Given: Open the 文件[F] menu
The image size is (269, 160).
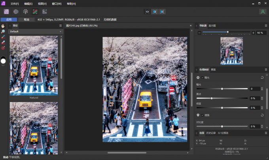Looking at the screenshot, I should [15, 4].
